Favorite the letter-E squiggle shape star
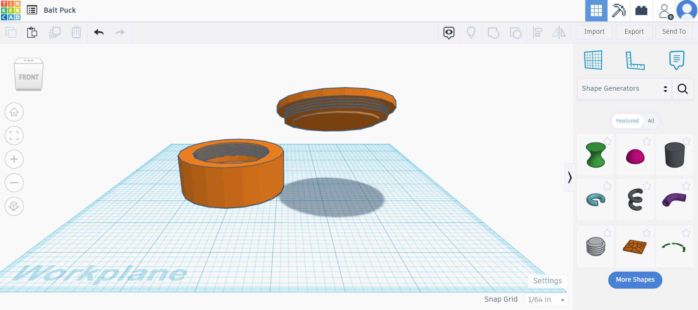Screen dimensions: 698x310 pos(647,186)
